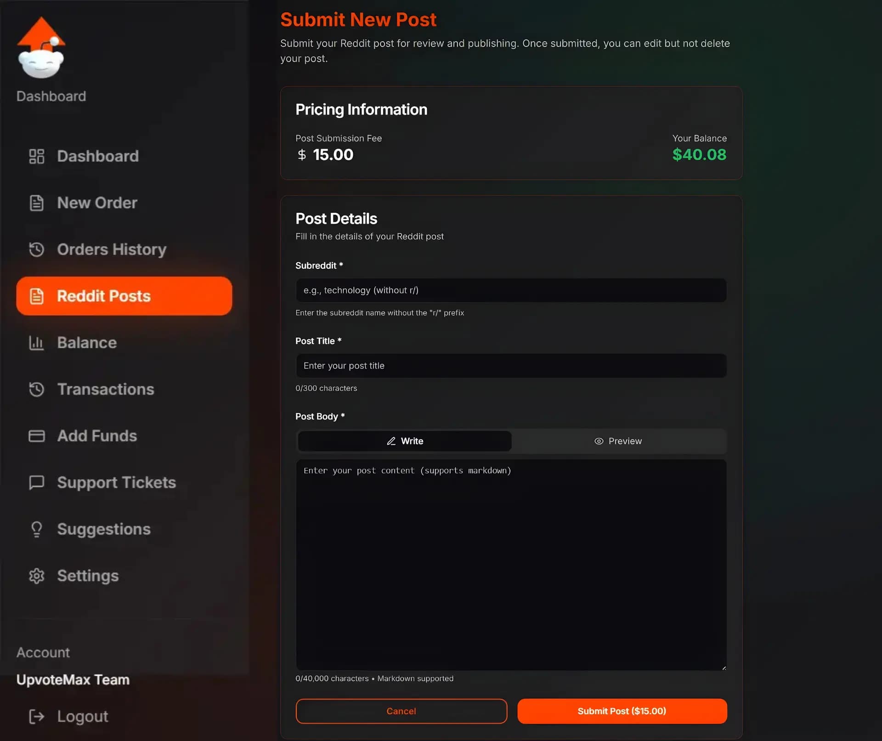Click the Support Tickets chat icon
This screenshot has height=741, width=882.
click(x=37, y=482)
